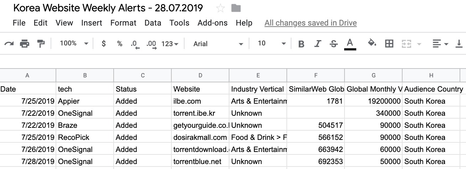Open the text color picker
This screenshot has height=169, width=466.
[x=350, y=44]
